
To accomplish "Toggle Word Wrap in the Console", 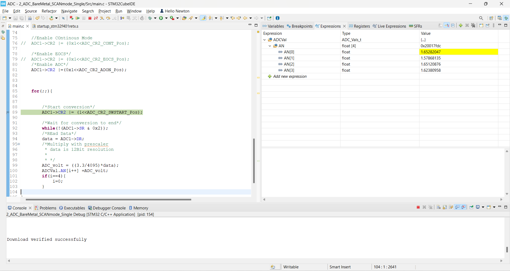I will (451, 208).
